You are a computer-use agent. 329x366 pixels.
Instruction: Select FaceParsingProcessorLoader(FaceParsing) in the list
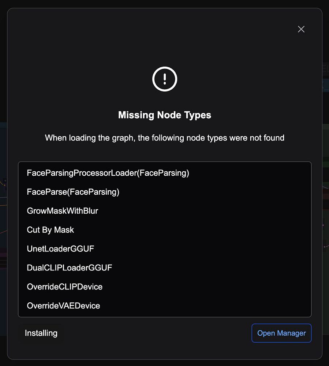(x=108, y=173)
